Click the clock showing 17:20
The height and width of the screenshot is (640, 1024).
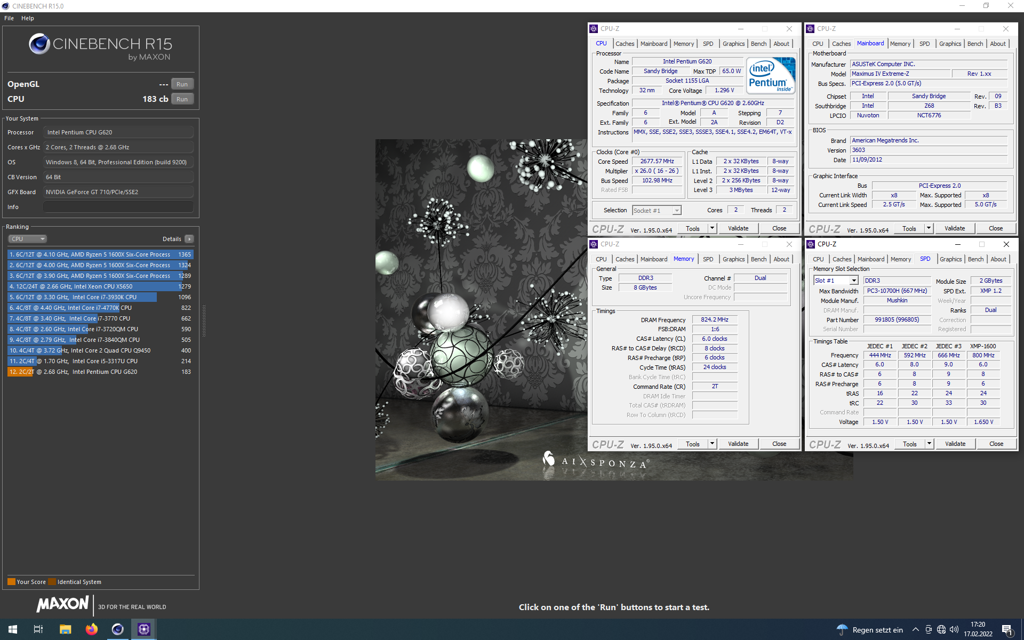978,625
